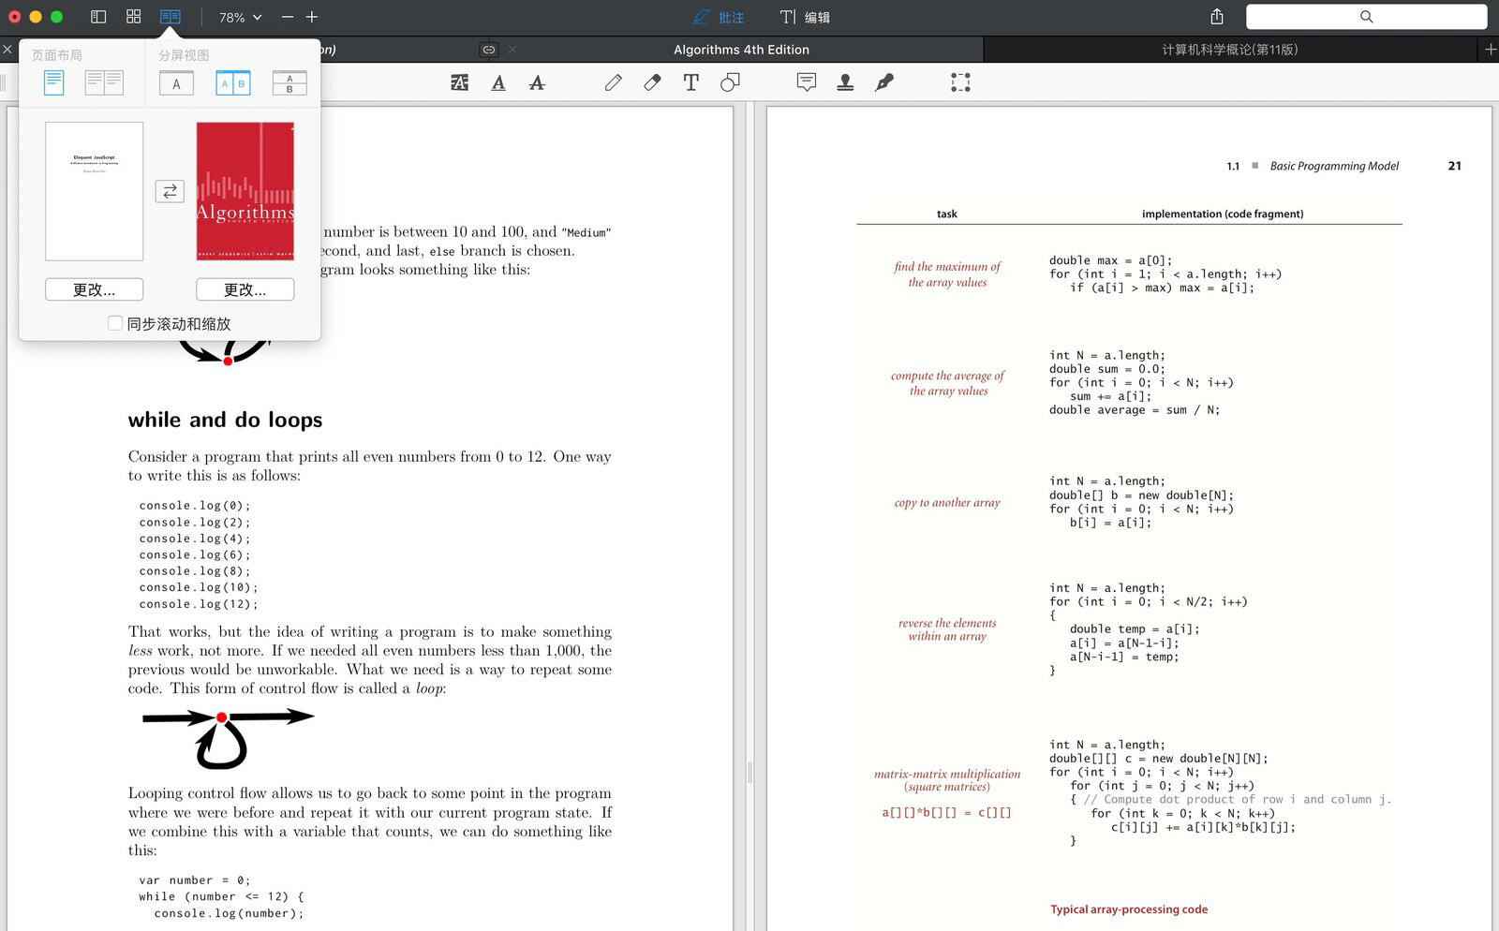Select vertical A/B split view option
This screenshot has width=1499, height=931.
(x=233, y=83)
